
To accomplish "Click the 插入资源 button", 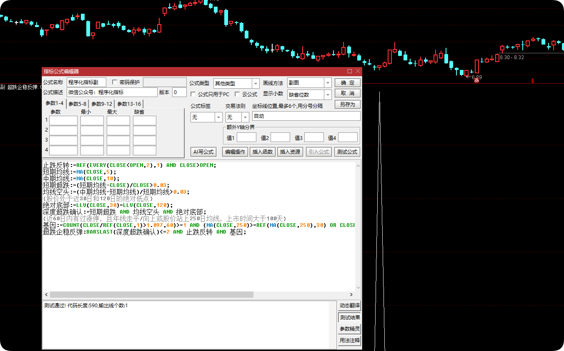I will (x=290, y=152).
